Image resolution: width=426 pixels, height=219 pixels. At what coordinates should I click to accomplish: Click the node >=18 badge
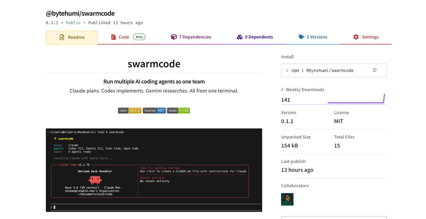pos(179,110)
